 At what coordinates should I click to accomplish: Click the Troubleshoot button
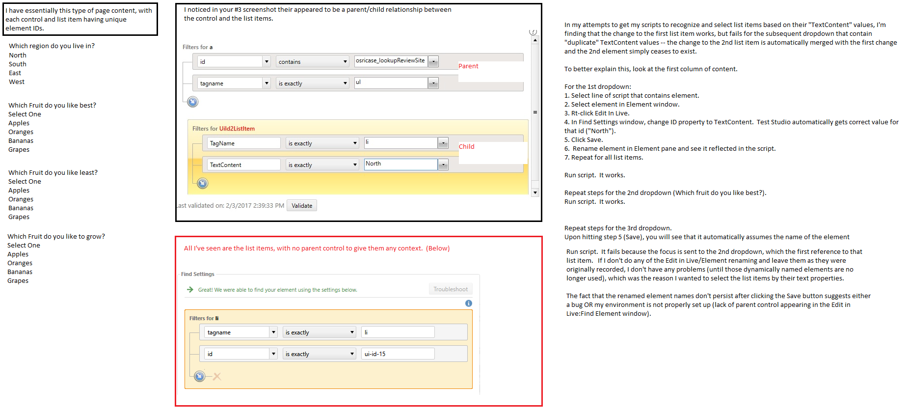pos(451,289)
